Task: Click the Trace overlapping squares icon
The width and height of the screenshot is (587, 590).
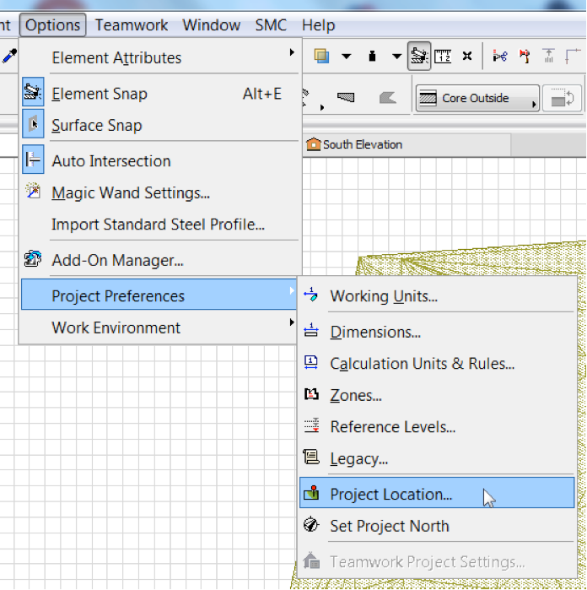Action: tap(321, 56)
